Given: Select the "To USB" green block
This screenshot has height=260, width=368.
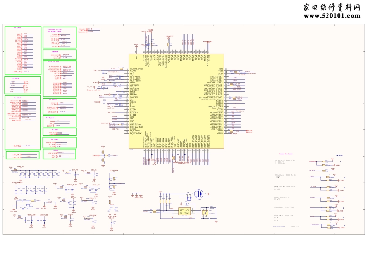Looking at the screenshot, I should coord(59,132).
